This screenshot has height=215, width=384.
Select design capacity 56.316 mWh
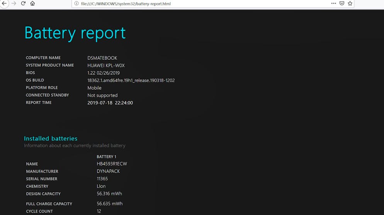[x=109, y=193]
